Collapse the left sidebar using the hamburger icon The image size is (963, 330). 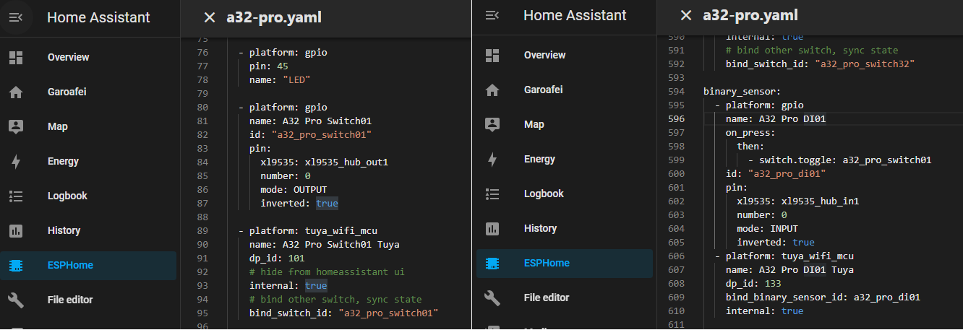click(x=16, y=17)
